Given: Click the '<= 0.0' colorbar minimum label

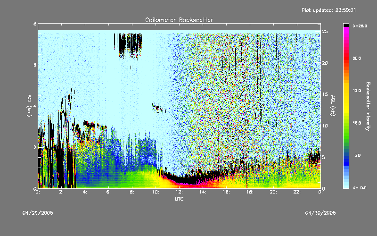Looking at the screenshot, I should [360, 187].
